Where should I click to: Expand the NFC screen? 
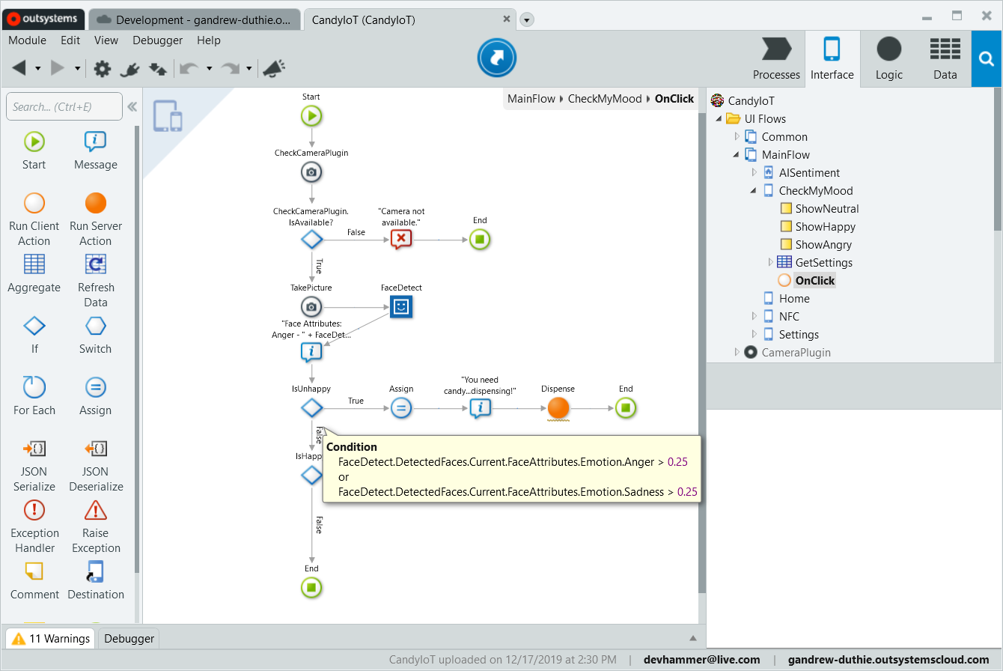[754, 317]
